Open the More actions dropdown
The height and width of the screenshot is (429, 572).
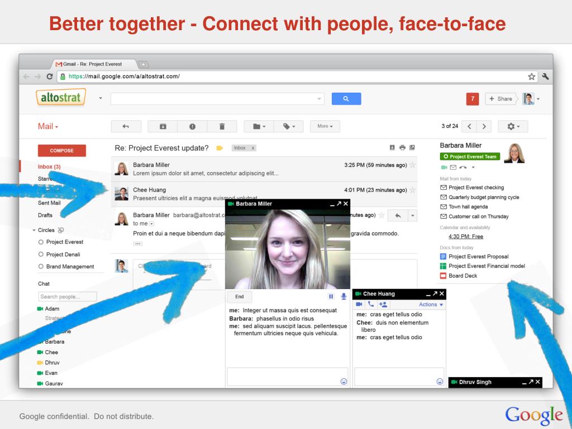325,126
